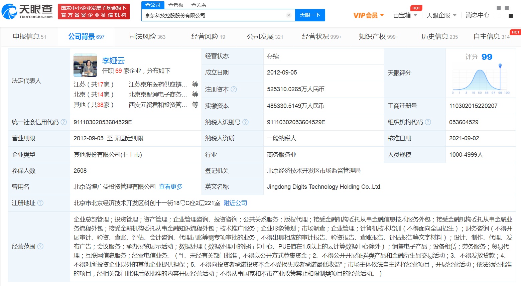Click 工商注册号 value 110302015220207
Image resolution: width=521 pixels, height=286 pixels.
[473, 106]
